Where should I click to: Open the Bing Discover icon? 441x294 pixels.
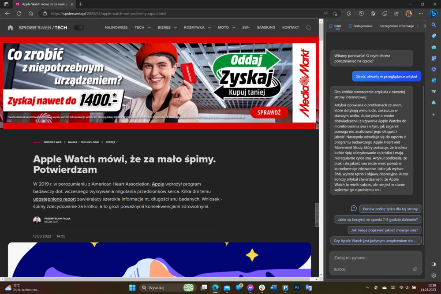coord(434,14)
